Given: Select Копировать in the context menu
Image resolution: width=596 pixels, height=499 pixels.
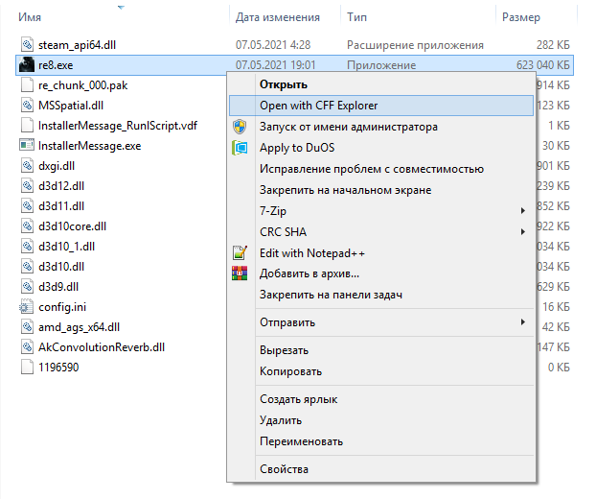Looking at the screenshot, I should (290, 371).
